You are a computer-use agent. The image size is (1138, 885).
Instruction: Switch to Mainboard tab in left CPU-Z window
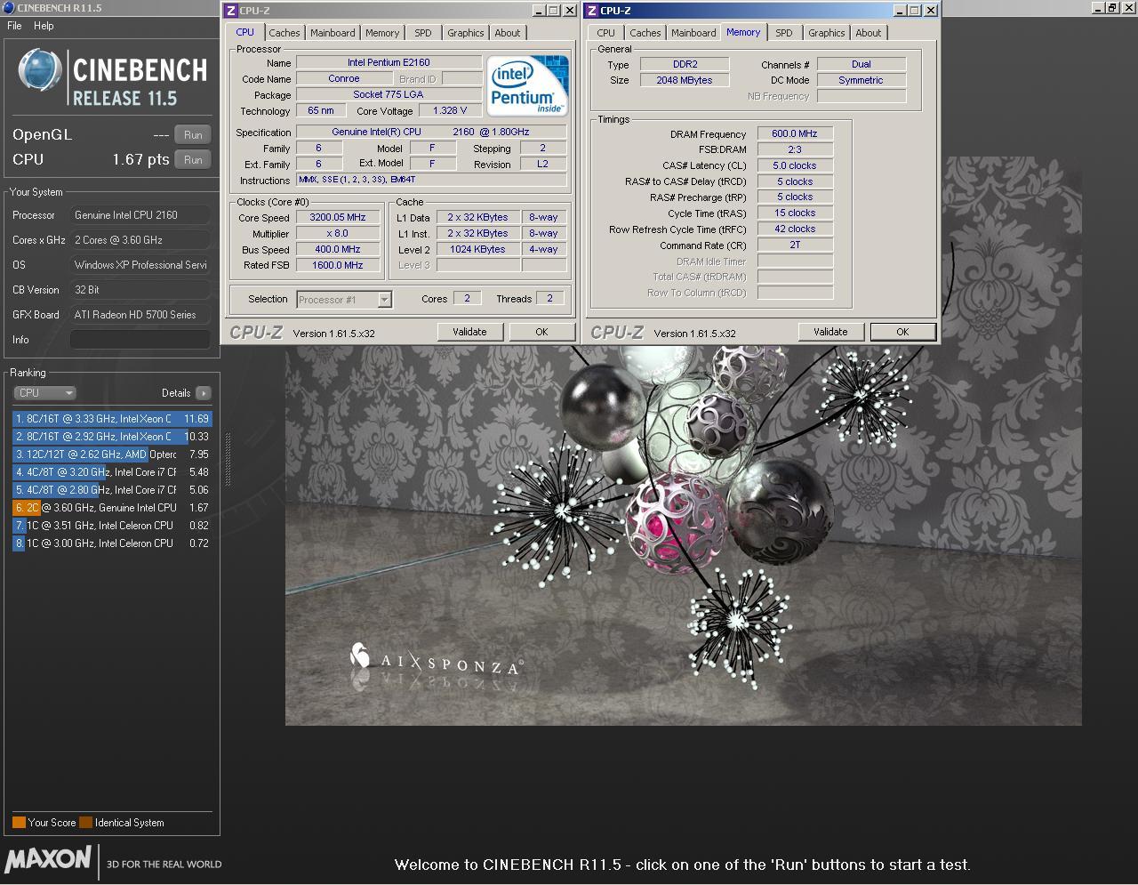pos(333,33)
